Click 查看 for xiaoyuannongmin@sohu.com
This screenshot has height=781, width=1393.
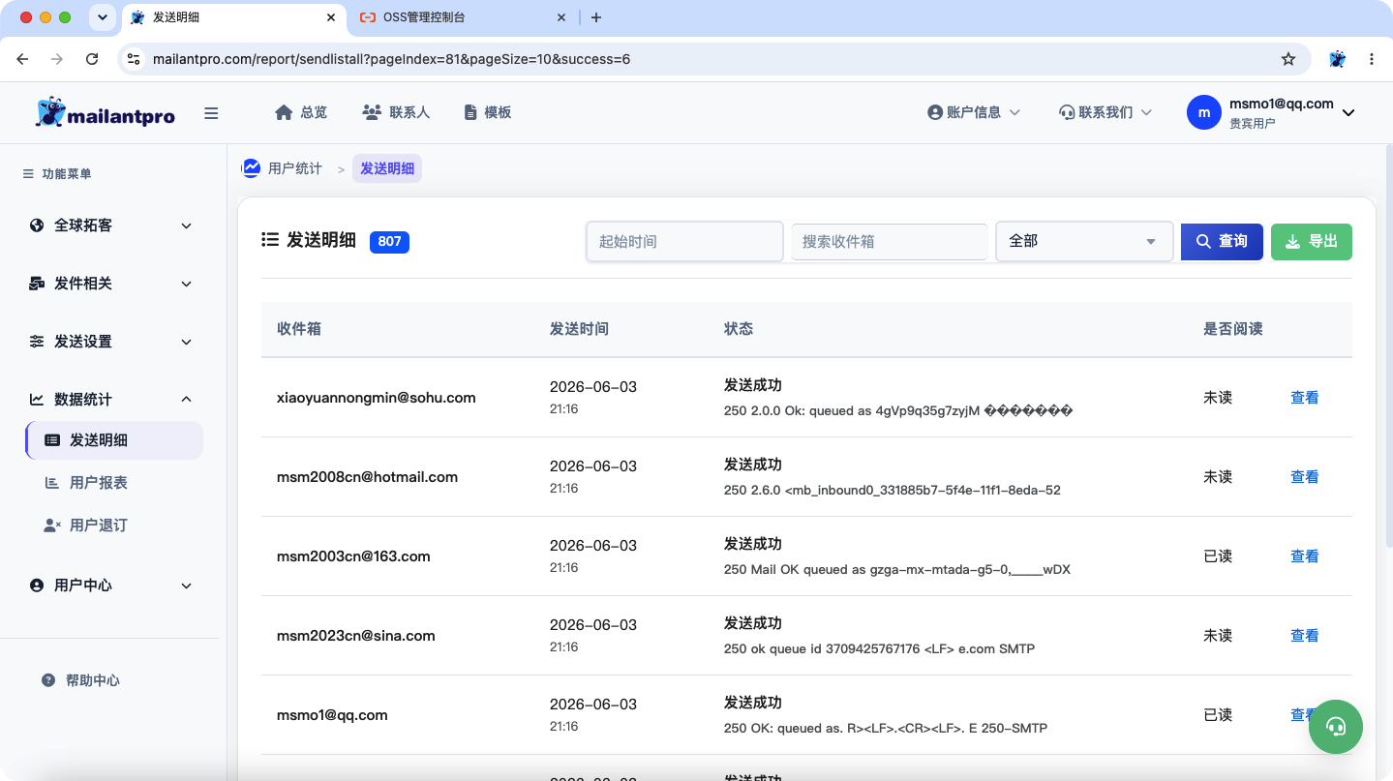[x=1305, y=398]
